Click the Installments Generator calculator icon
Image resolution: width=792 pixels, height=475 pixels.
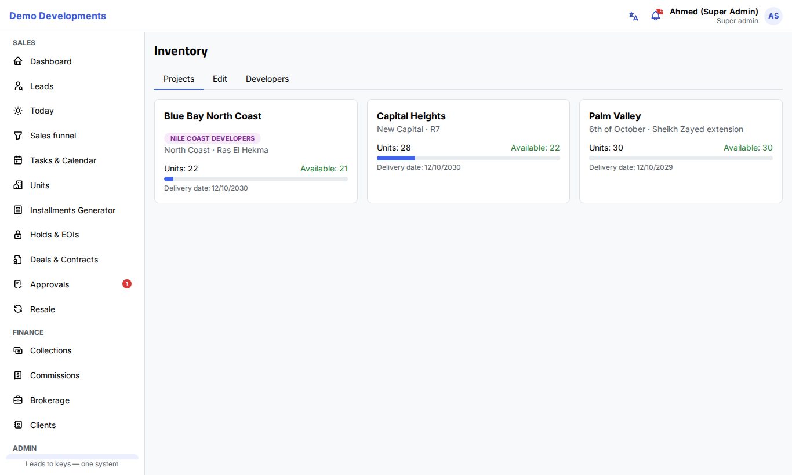point(18,210)
